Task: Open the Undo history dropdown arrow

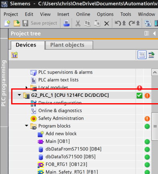Action: [124, 23]
